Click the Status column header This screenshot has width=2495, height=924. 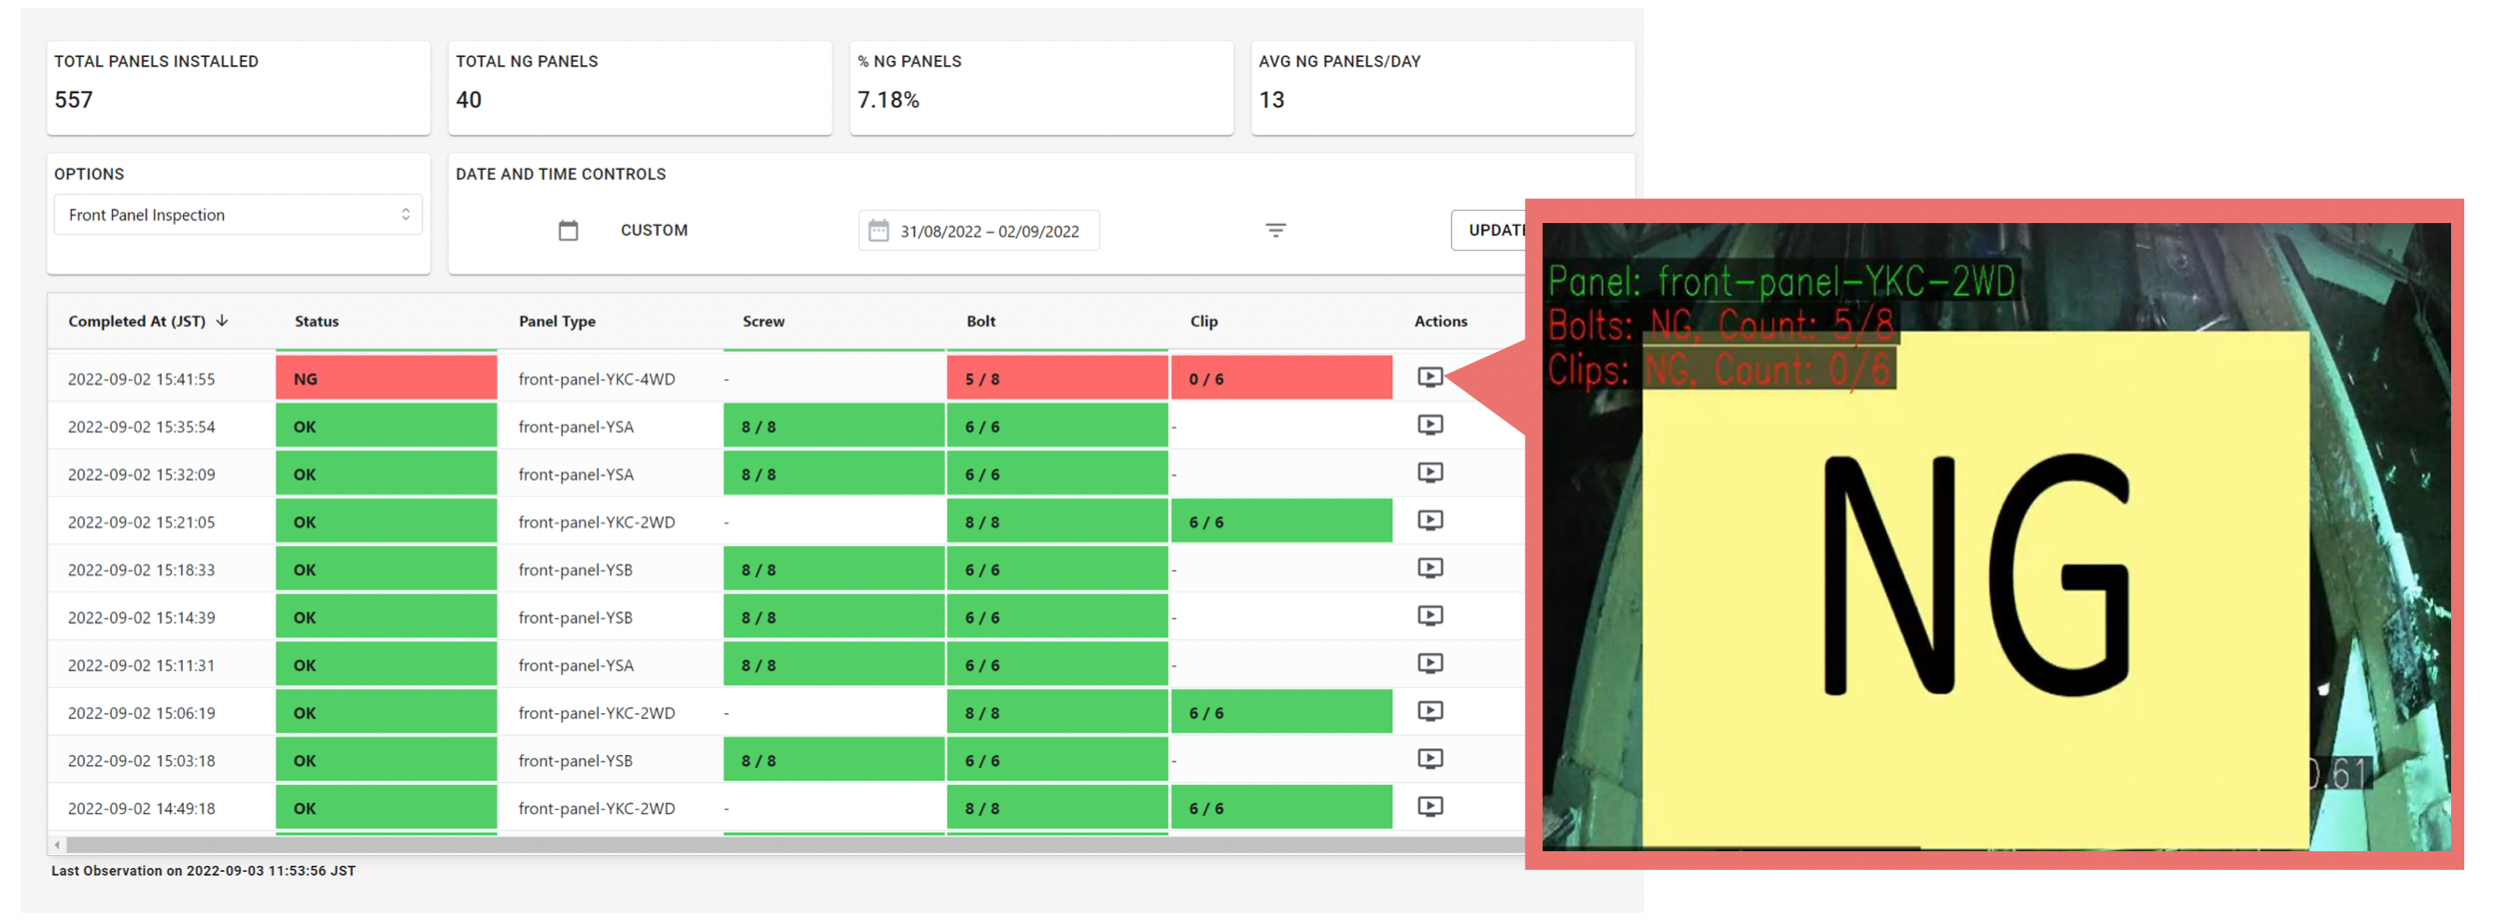[x=317, y=322]
